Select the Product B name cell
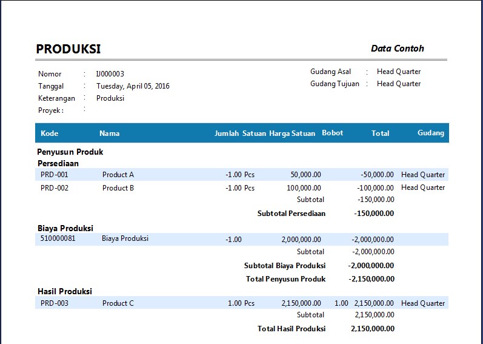The width and height of the screenshot is (483, 344). (x=119, y=188)
